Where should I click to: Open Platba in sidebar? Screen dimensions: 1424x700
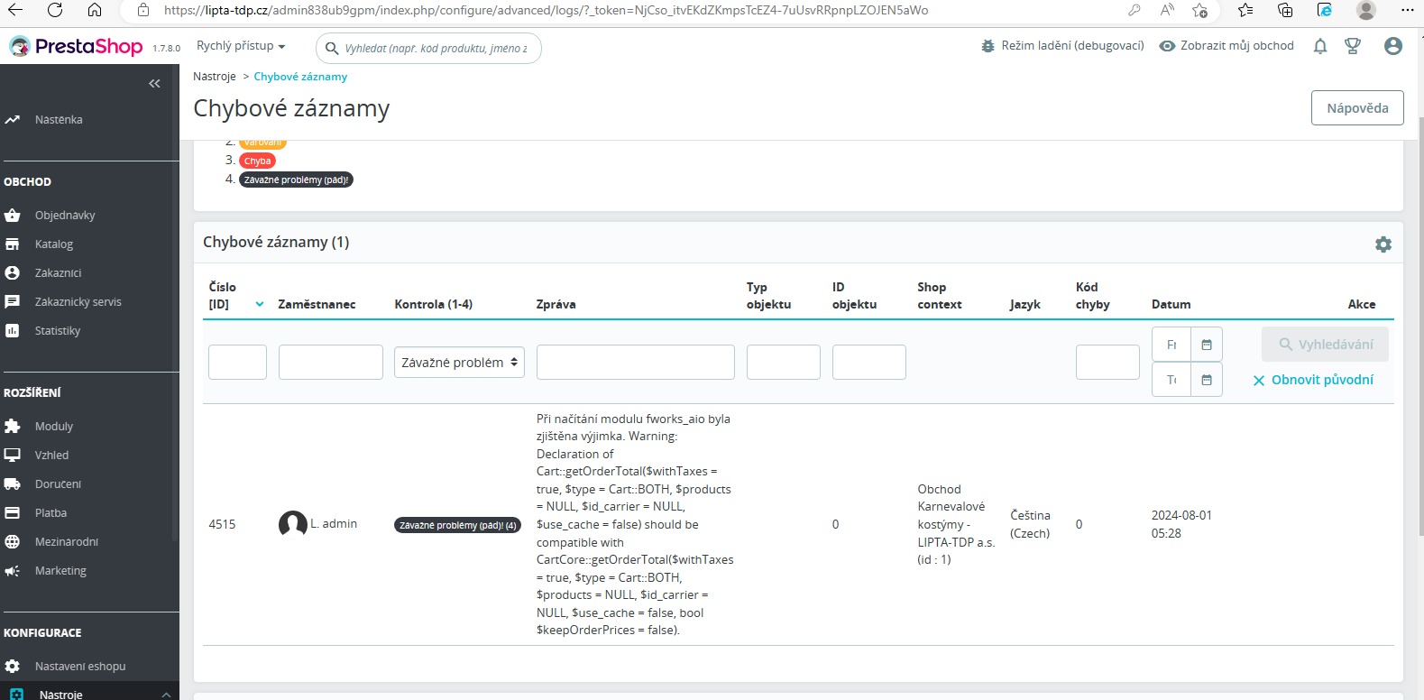click(51, 512)
